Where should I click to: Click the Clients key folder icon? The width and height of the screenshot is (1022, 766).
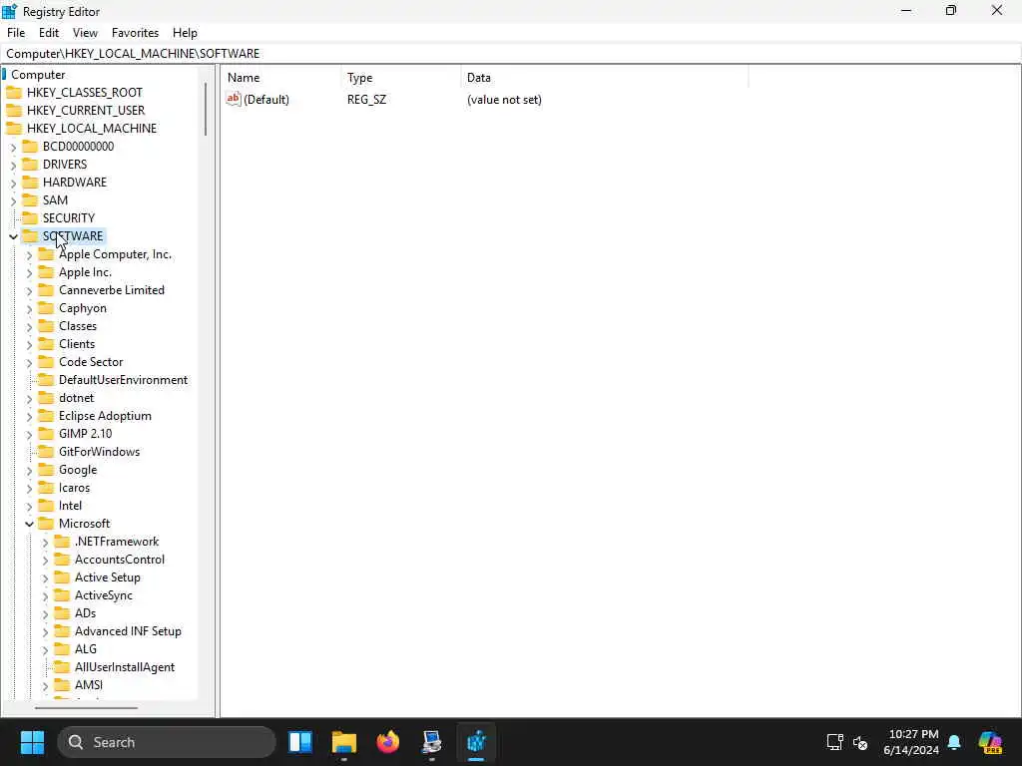(46, 343)
